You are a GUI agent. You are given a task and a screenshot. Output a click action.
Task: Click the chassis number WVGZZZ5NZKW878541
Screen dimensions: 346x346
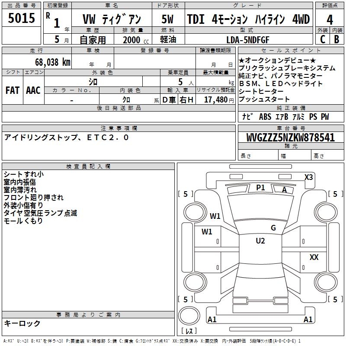pos(291,138)
